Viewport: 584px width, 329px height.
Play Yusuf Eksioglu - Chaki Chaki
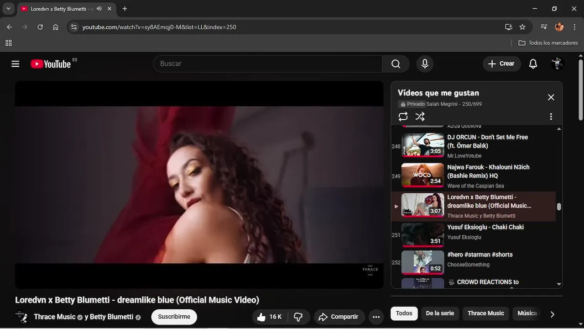tap(485, 227)
